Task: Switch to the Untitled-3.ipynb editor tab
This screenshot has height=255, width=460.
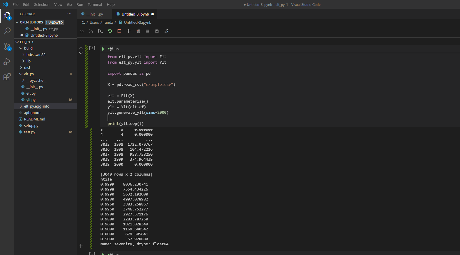Action: click(135, 14)
